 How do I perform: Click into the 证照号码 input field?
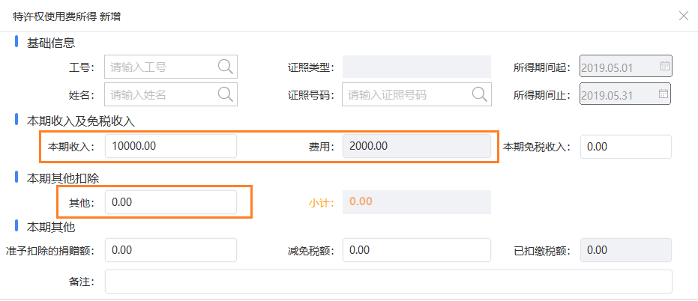(417, 94)
